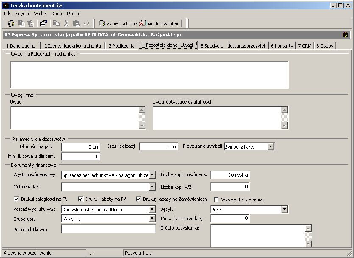Click the Pole dodatkowe input field
Screen dimensions: 354x258
[x=109, y=229]
